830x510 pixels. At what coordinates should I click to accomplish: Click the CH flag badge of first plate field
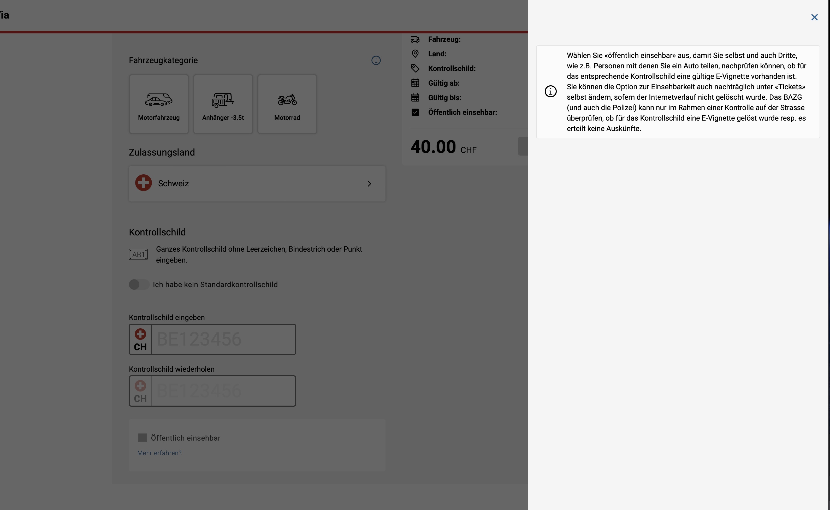coord(140,339)
